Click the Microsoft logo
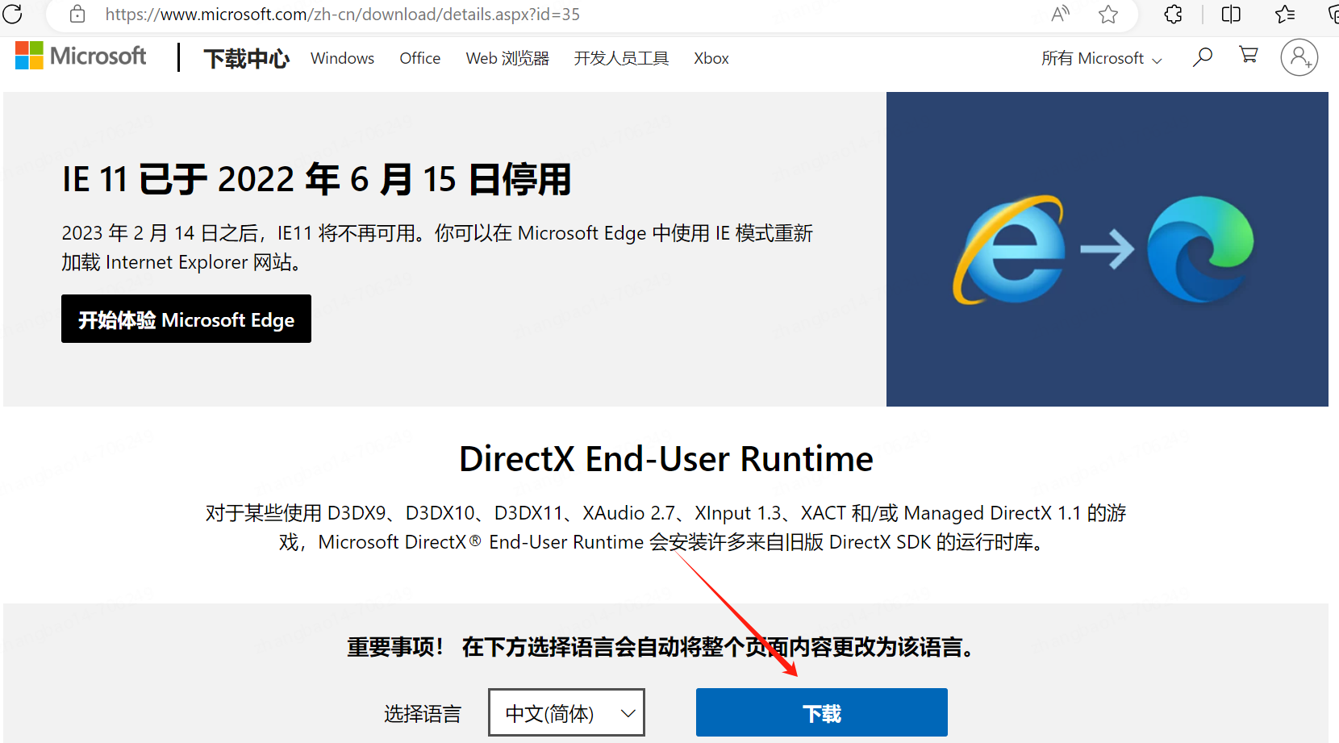1339x743 pixels. 81,56
